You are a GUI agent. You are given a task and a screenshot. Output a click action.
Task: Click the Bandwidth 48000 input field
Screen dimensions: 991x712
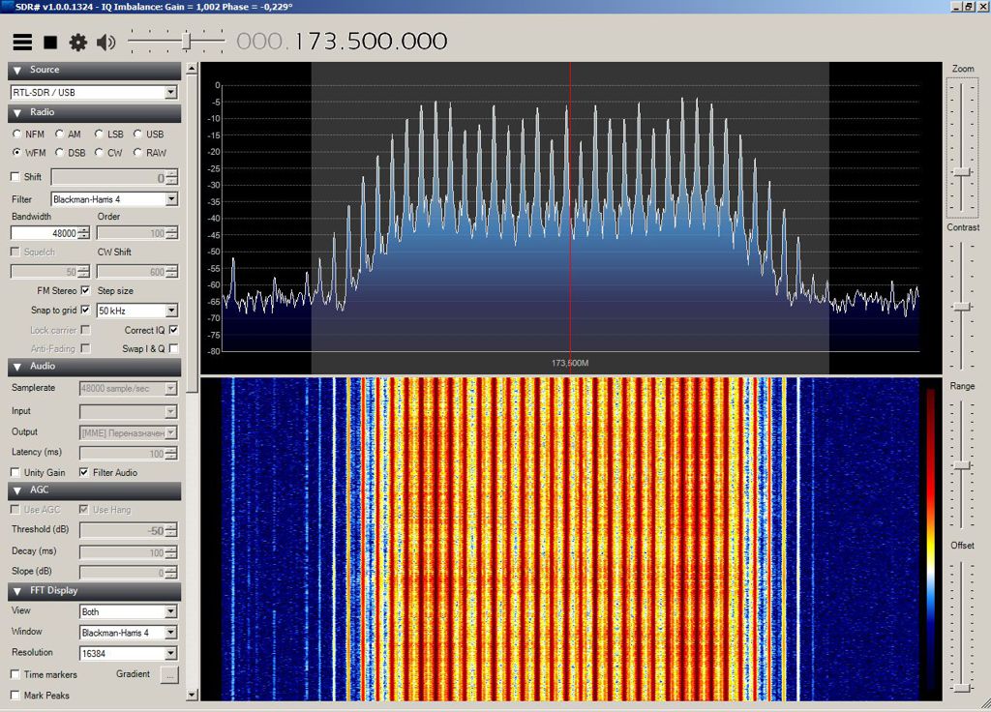click(x=45, y=233)
